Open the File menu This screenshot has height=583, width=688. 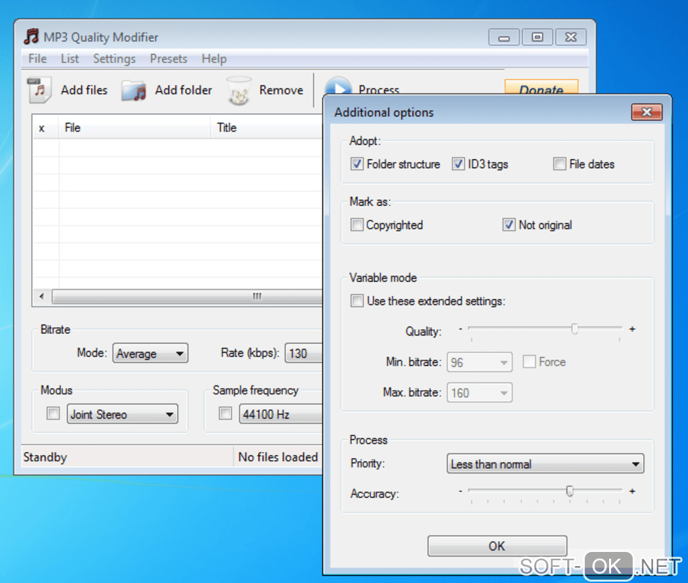pos(37,59)
